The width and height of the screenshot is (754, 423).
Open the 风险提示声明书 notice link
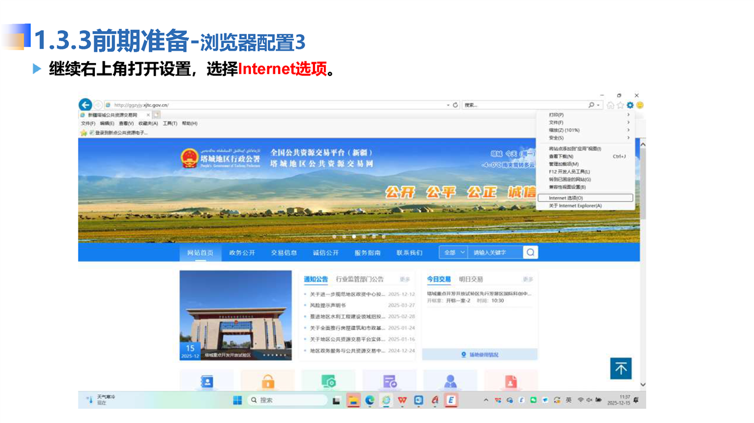tap(328, 305)
